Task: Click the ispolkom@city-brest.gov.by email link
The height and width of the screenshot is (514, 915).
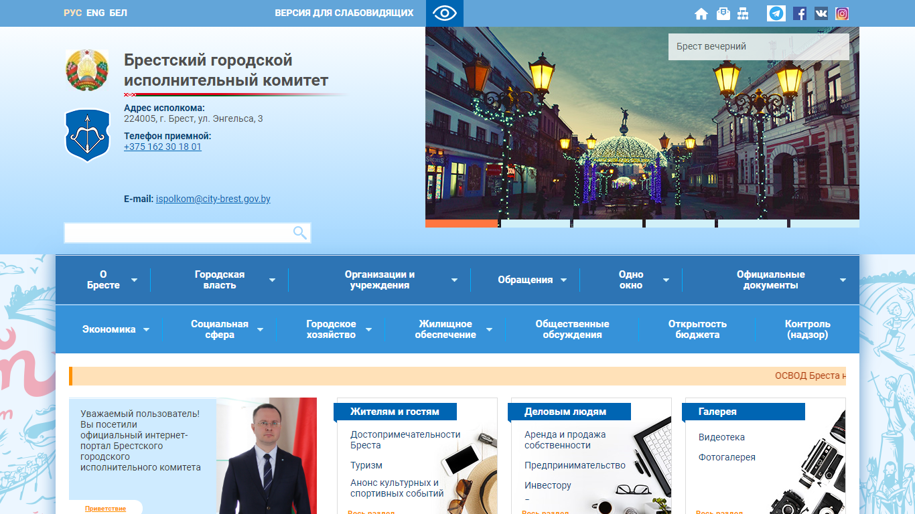Action: pos(213,199)
